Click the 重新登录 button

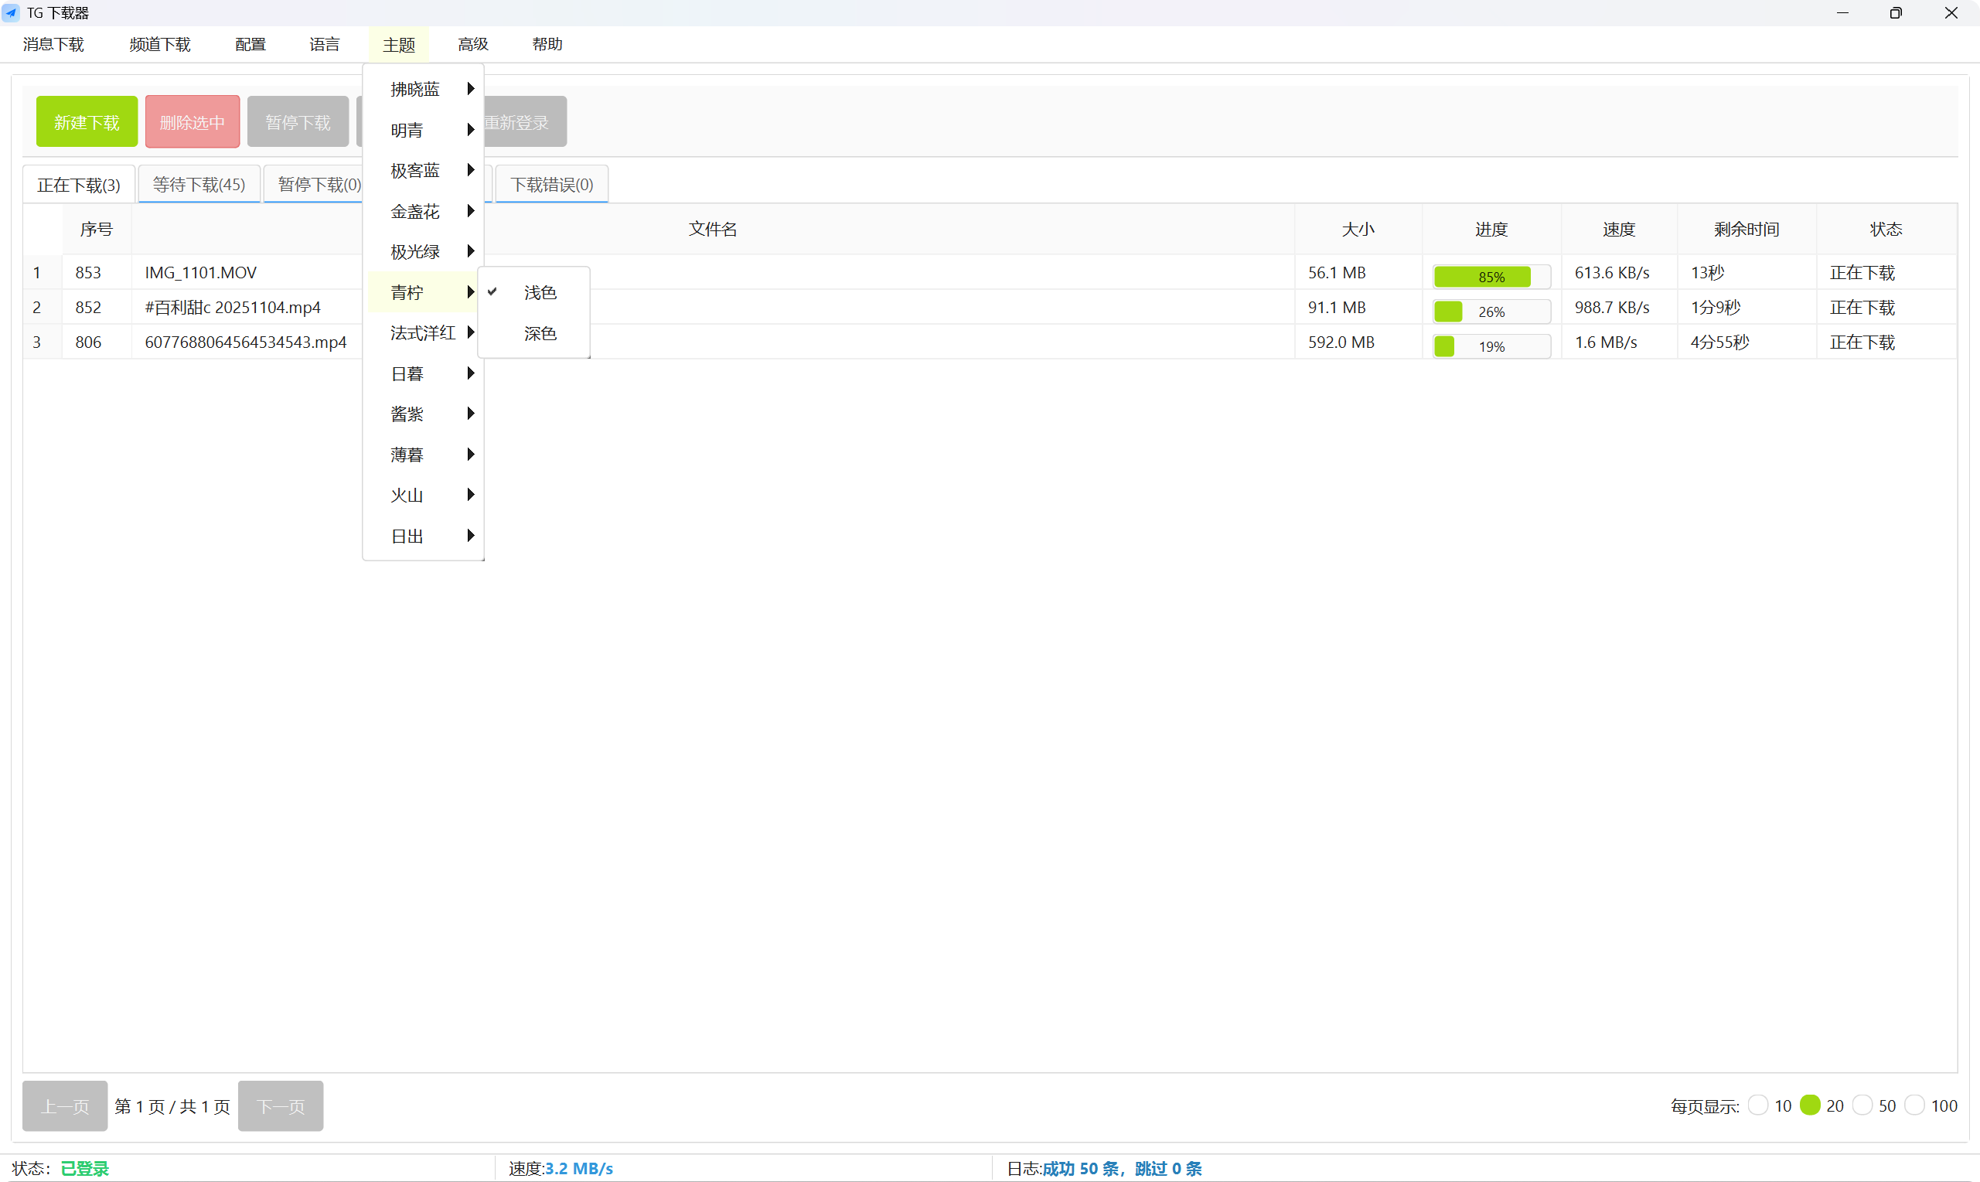(517, 121)
